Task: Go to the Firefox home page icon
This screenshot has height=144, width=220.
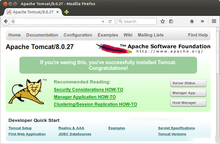Action: pos(192,21)
